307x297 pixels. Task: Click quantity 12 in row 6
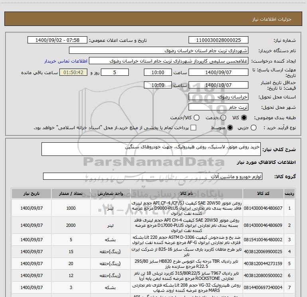tap(71, 275)
